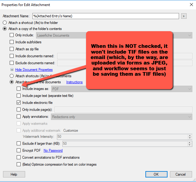Uncheck Include electronic file
This screenshot has height=182, width=196.
[18, 103]
